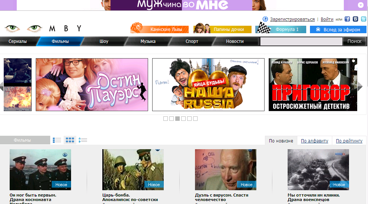Screen dimensions: 368x204
Task: Sort films by По рейтингу tab
Action: pyautogui.click(x=349, y=141)
